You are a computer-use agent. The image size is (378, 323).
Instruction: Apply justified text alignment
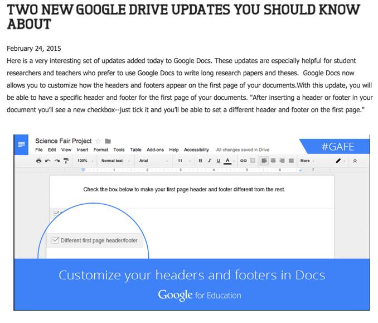pyautogui.click(x=291, y=161)
